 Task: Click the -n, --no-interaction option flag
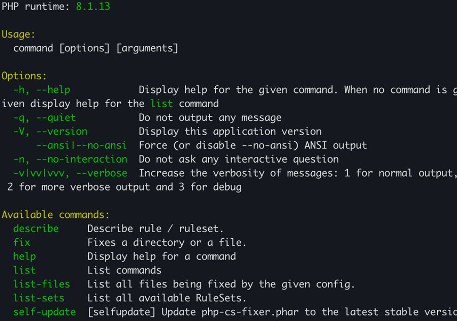tap(70, 159)
